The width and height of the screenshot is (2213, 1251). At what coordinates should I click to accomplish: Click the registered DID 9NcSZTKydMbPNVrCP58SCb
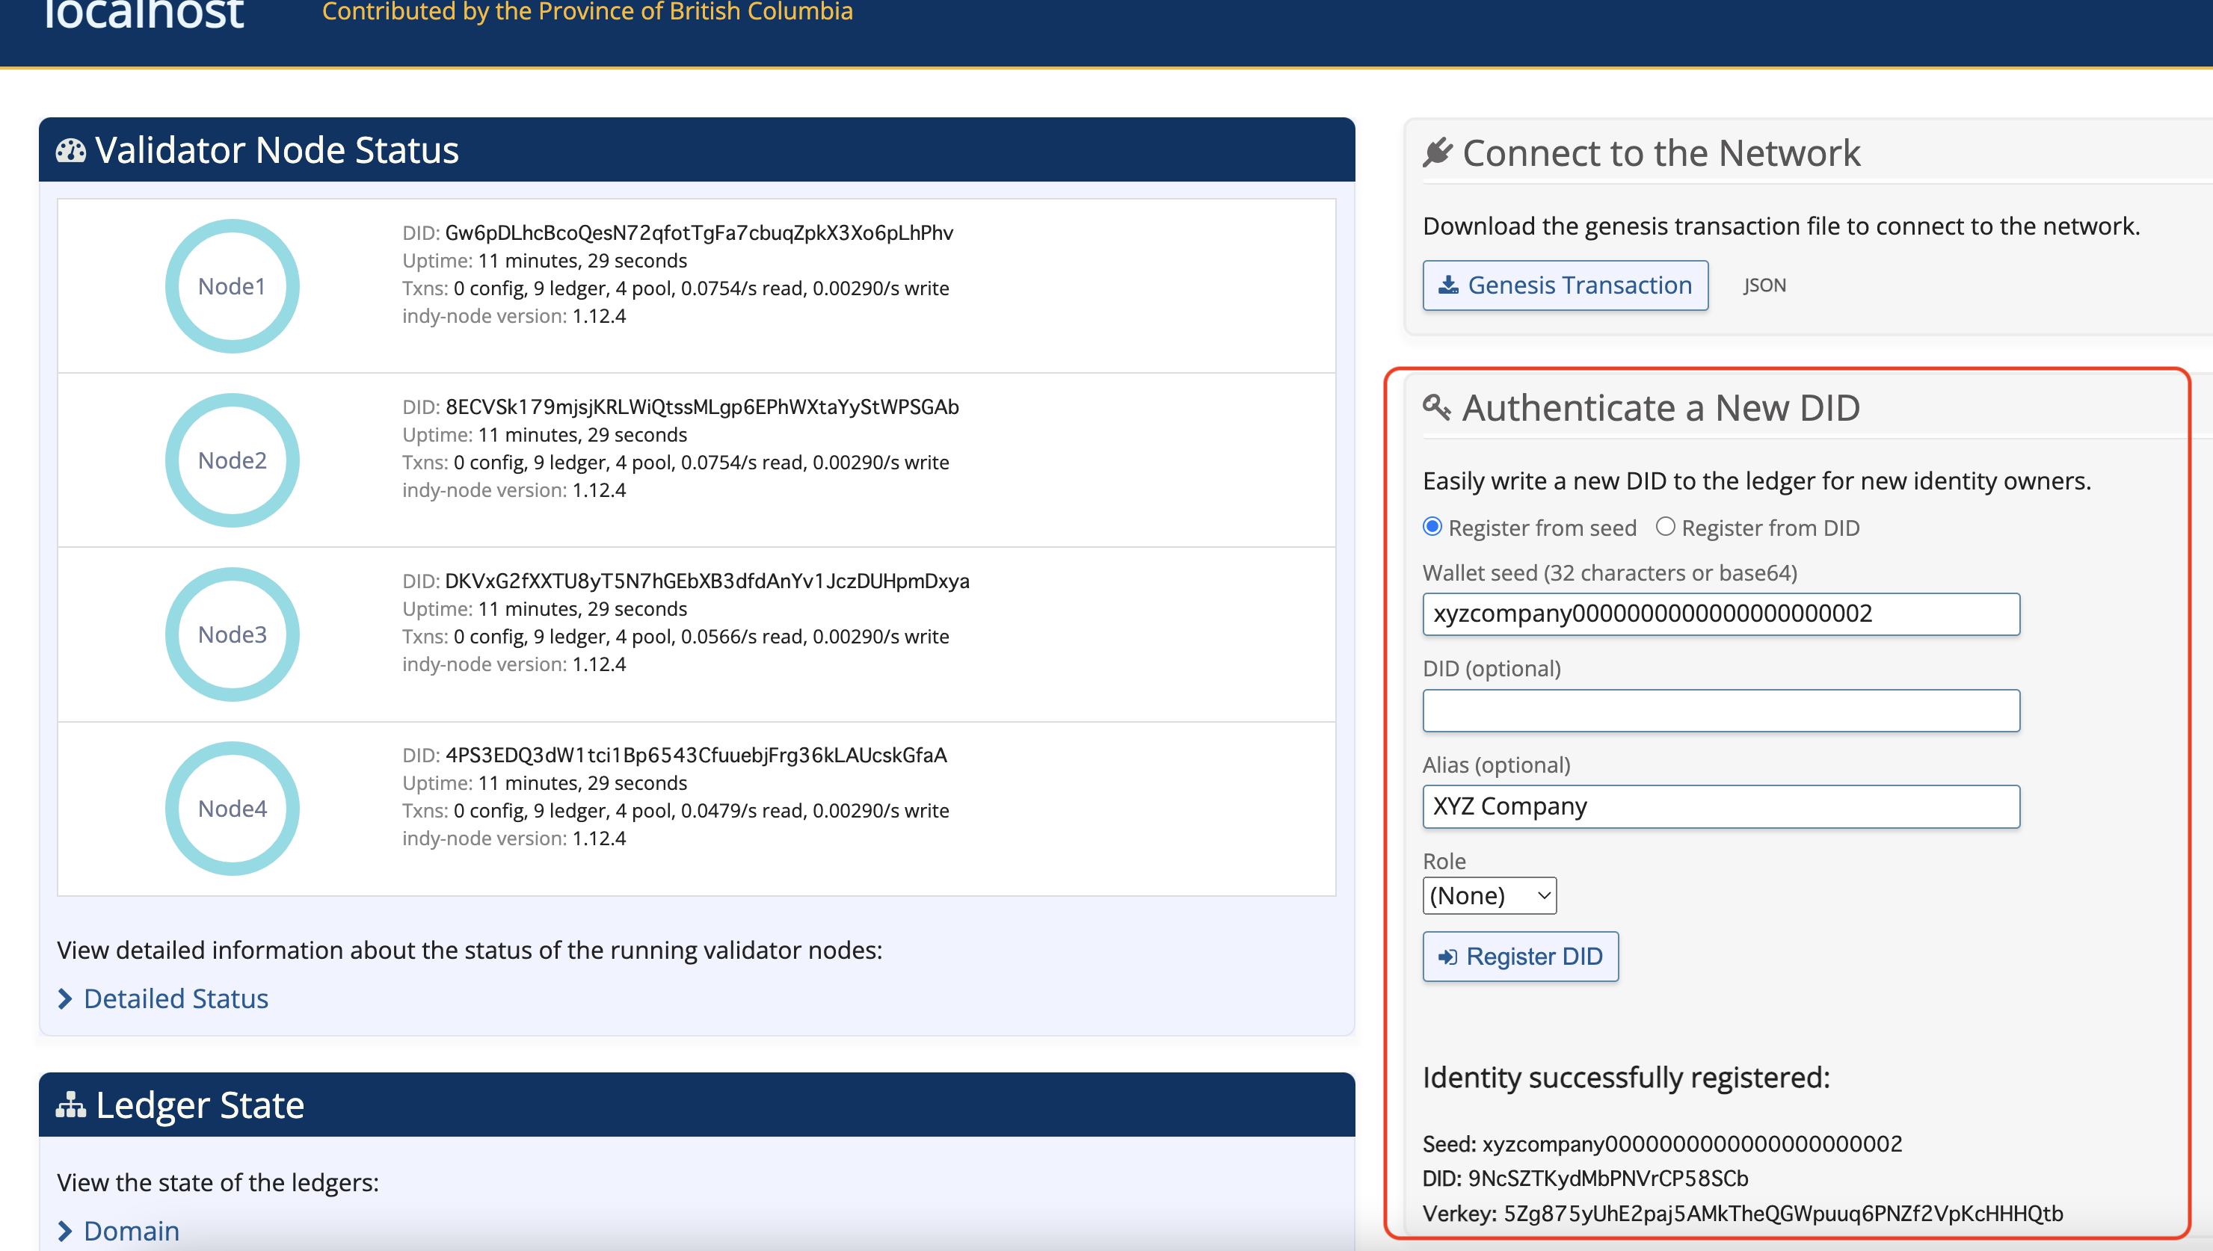click(1608, 1178)
